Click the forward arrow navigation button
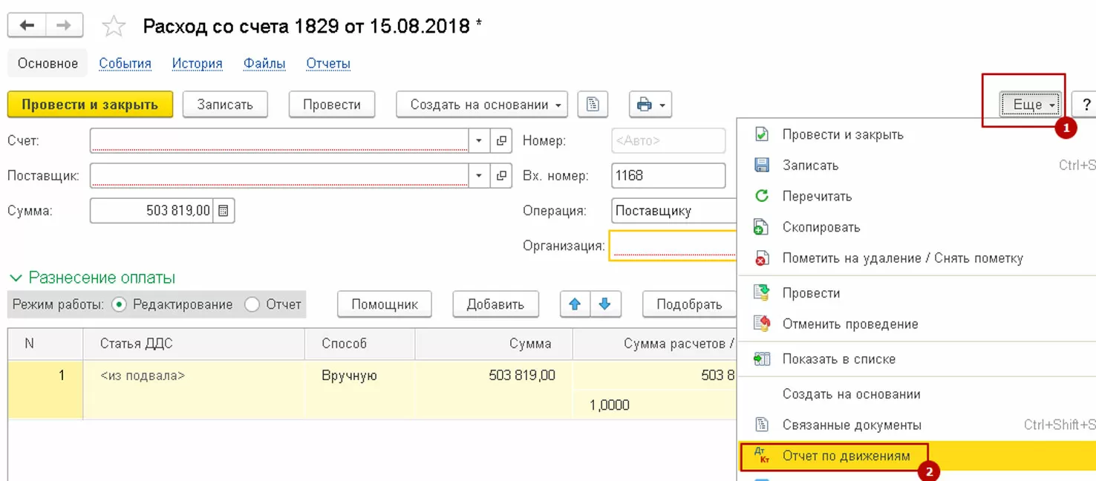Screen dimensions: 1096x481 pyautogui.click(x=65, y=26)
